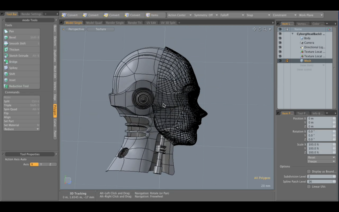Pick the Spikey tool icon
The height and width of the screenshot is (212, 339).
pos(6,68)
